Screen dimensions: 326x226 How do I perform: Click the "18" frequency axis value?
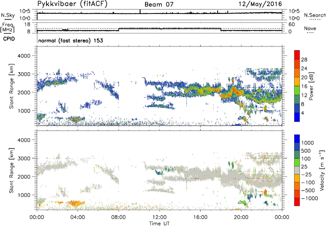[27, 24]
